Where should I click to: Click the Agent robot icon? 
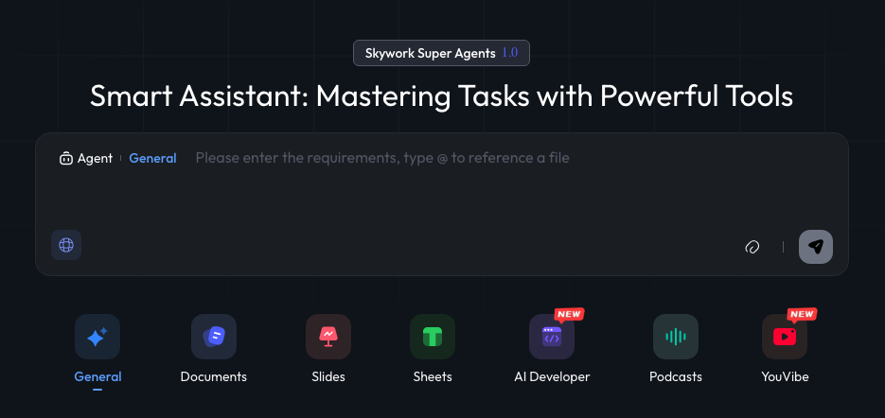click(x=66, y=159)
